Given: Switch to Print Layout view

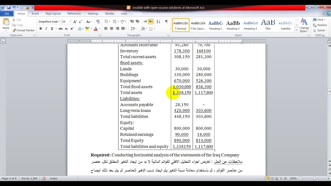Looking at the screenshot, I should click(268, 179).
